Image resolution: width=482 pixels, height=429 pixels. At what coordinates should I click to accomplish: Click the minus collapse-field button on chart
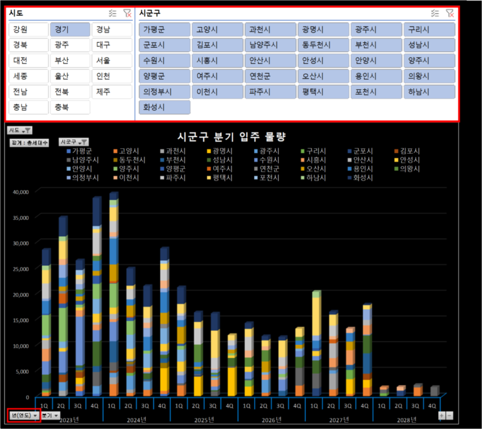pos(449,415)
